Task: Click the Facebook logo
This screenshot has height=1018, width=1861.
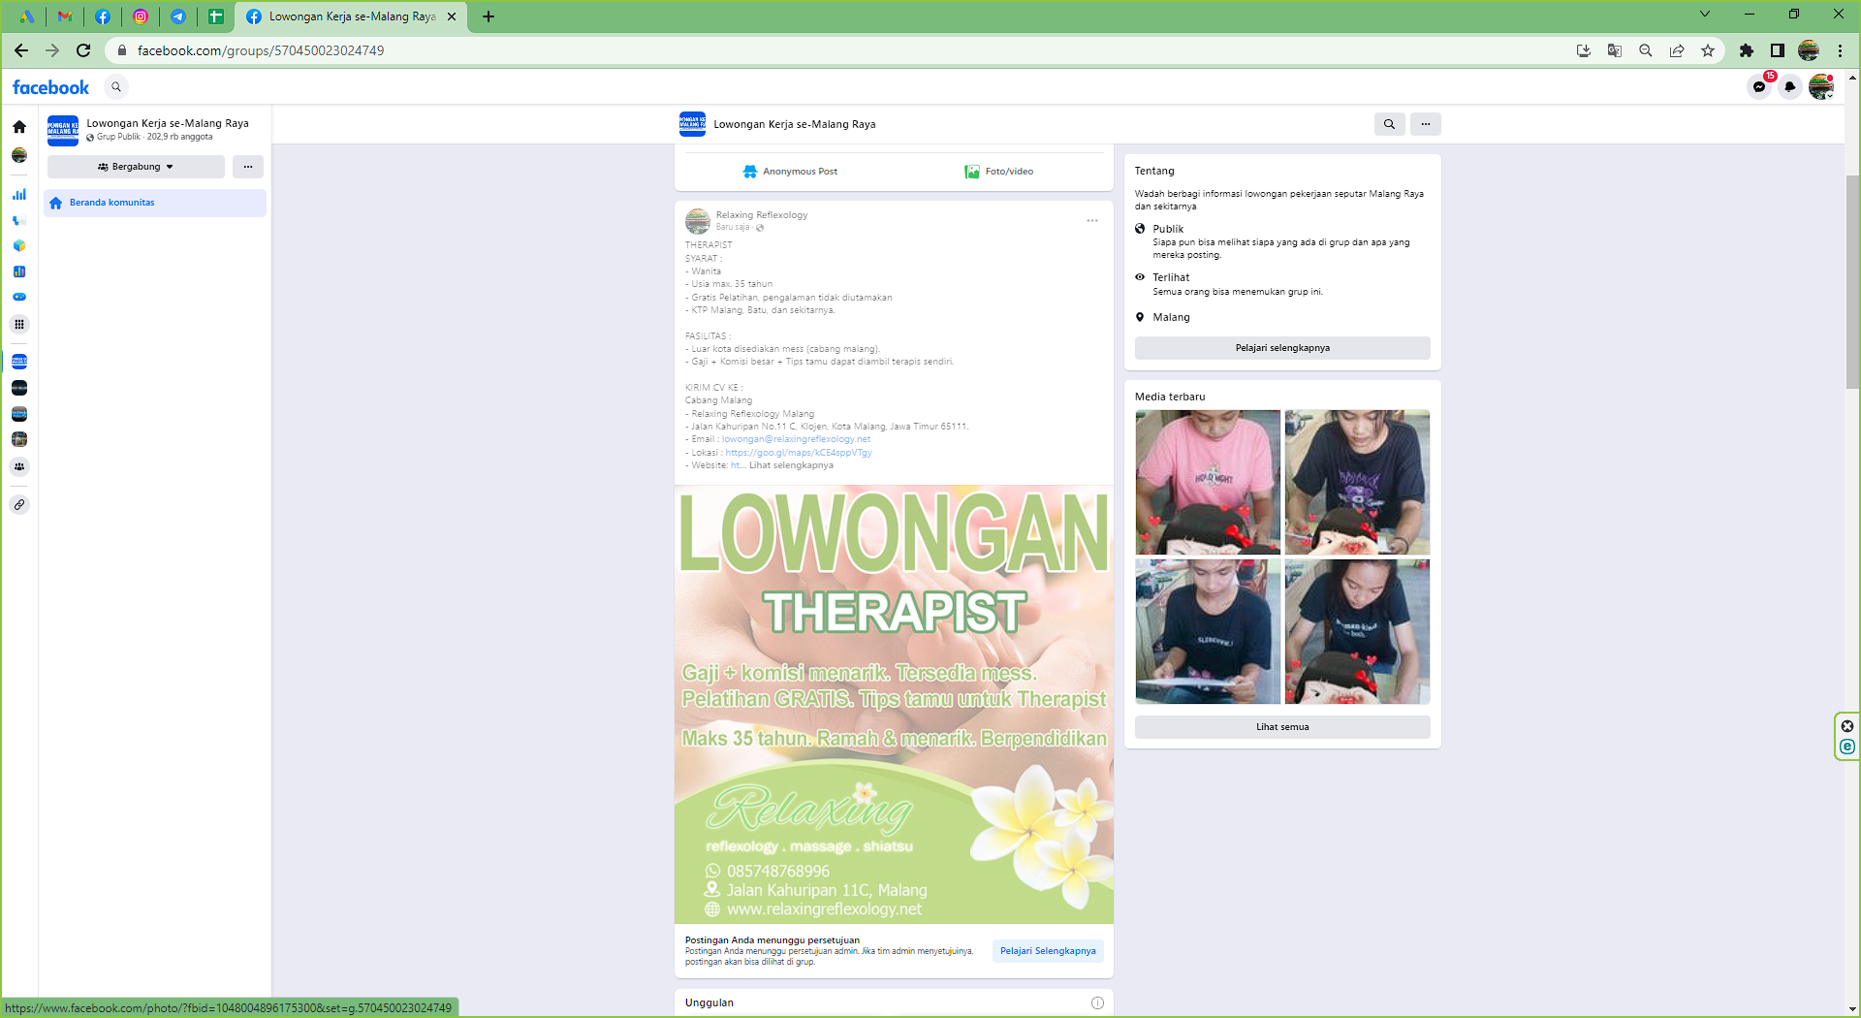Action: tap(50, 87)
